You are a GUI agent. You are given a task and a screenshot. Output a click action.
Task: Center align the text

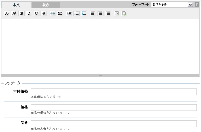coord(100,13)
